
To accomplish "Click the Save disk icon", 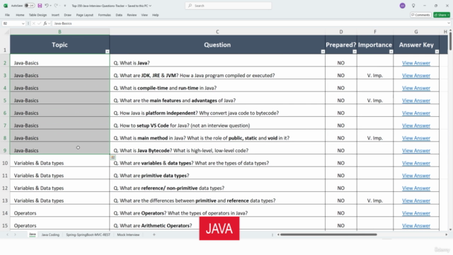I will tap(40, 6).
